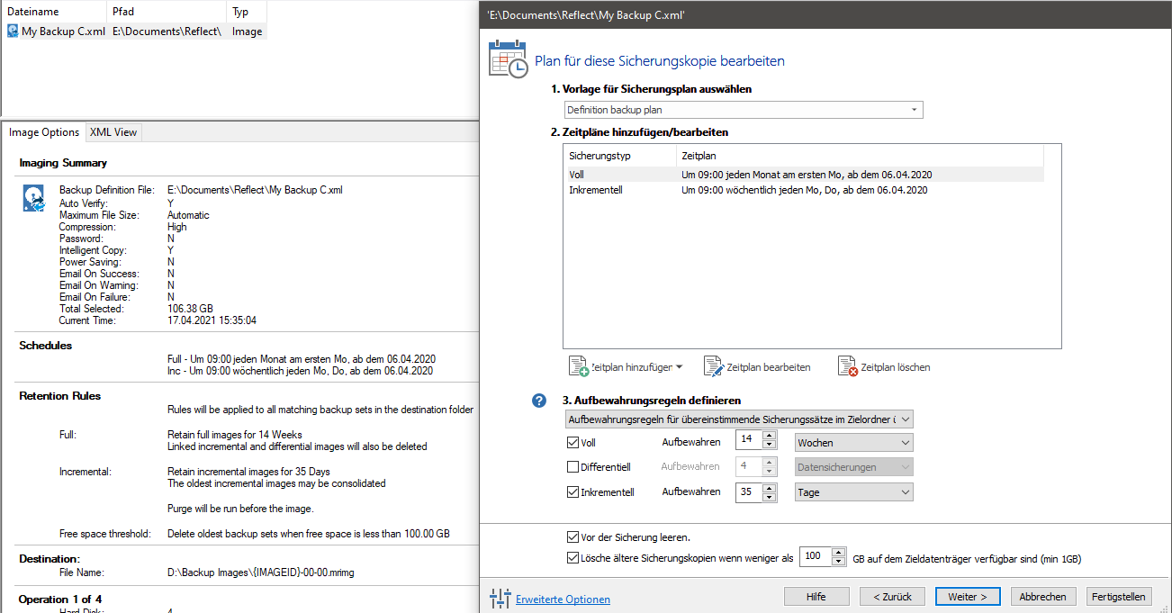
Task: Click the Retain full images for 14 Weeks text
Action: click(x=235, y=435)
